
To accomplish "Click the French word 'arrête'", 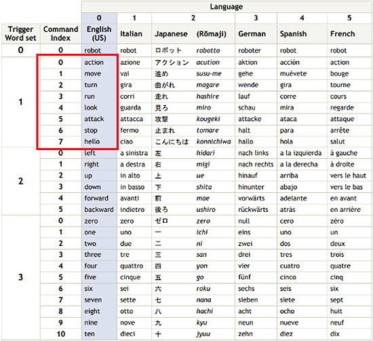I will click(x=340, y=130).
